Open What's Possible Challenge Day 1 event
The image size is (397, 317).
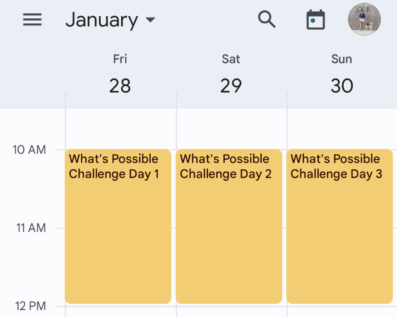point(118,226)
